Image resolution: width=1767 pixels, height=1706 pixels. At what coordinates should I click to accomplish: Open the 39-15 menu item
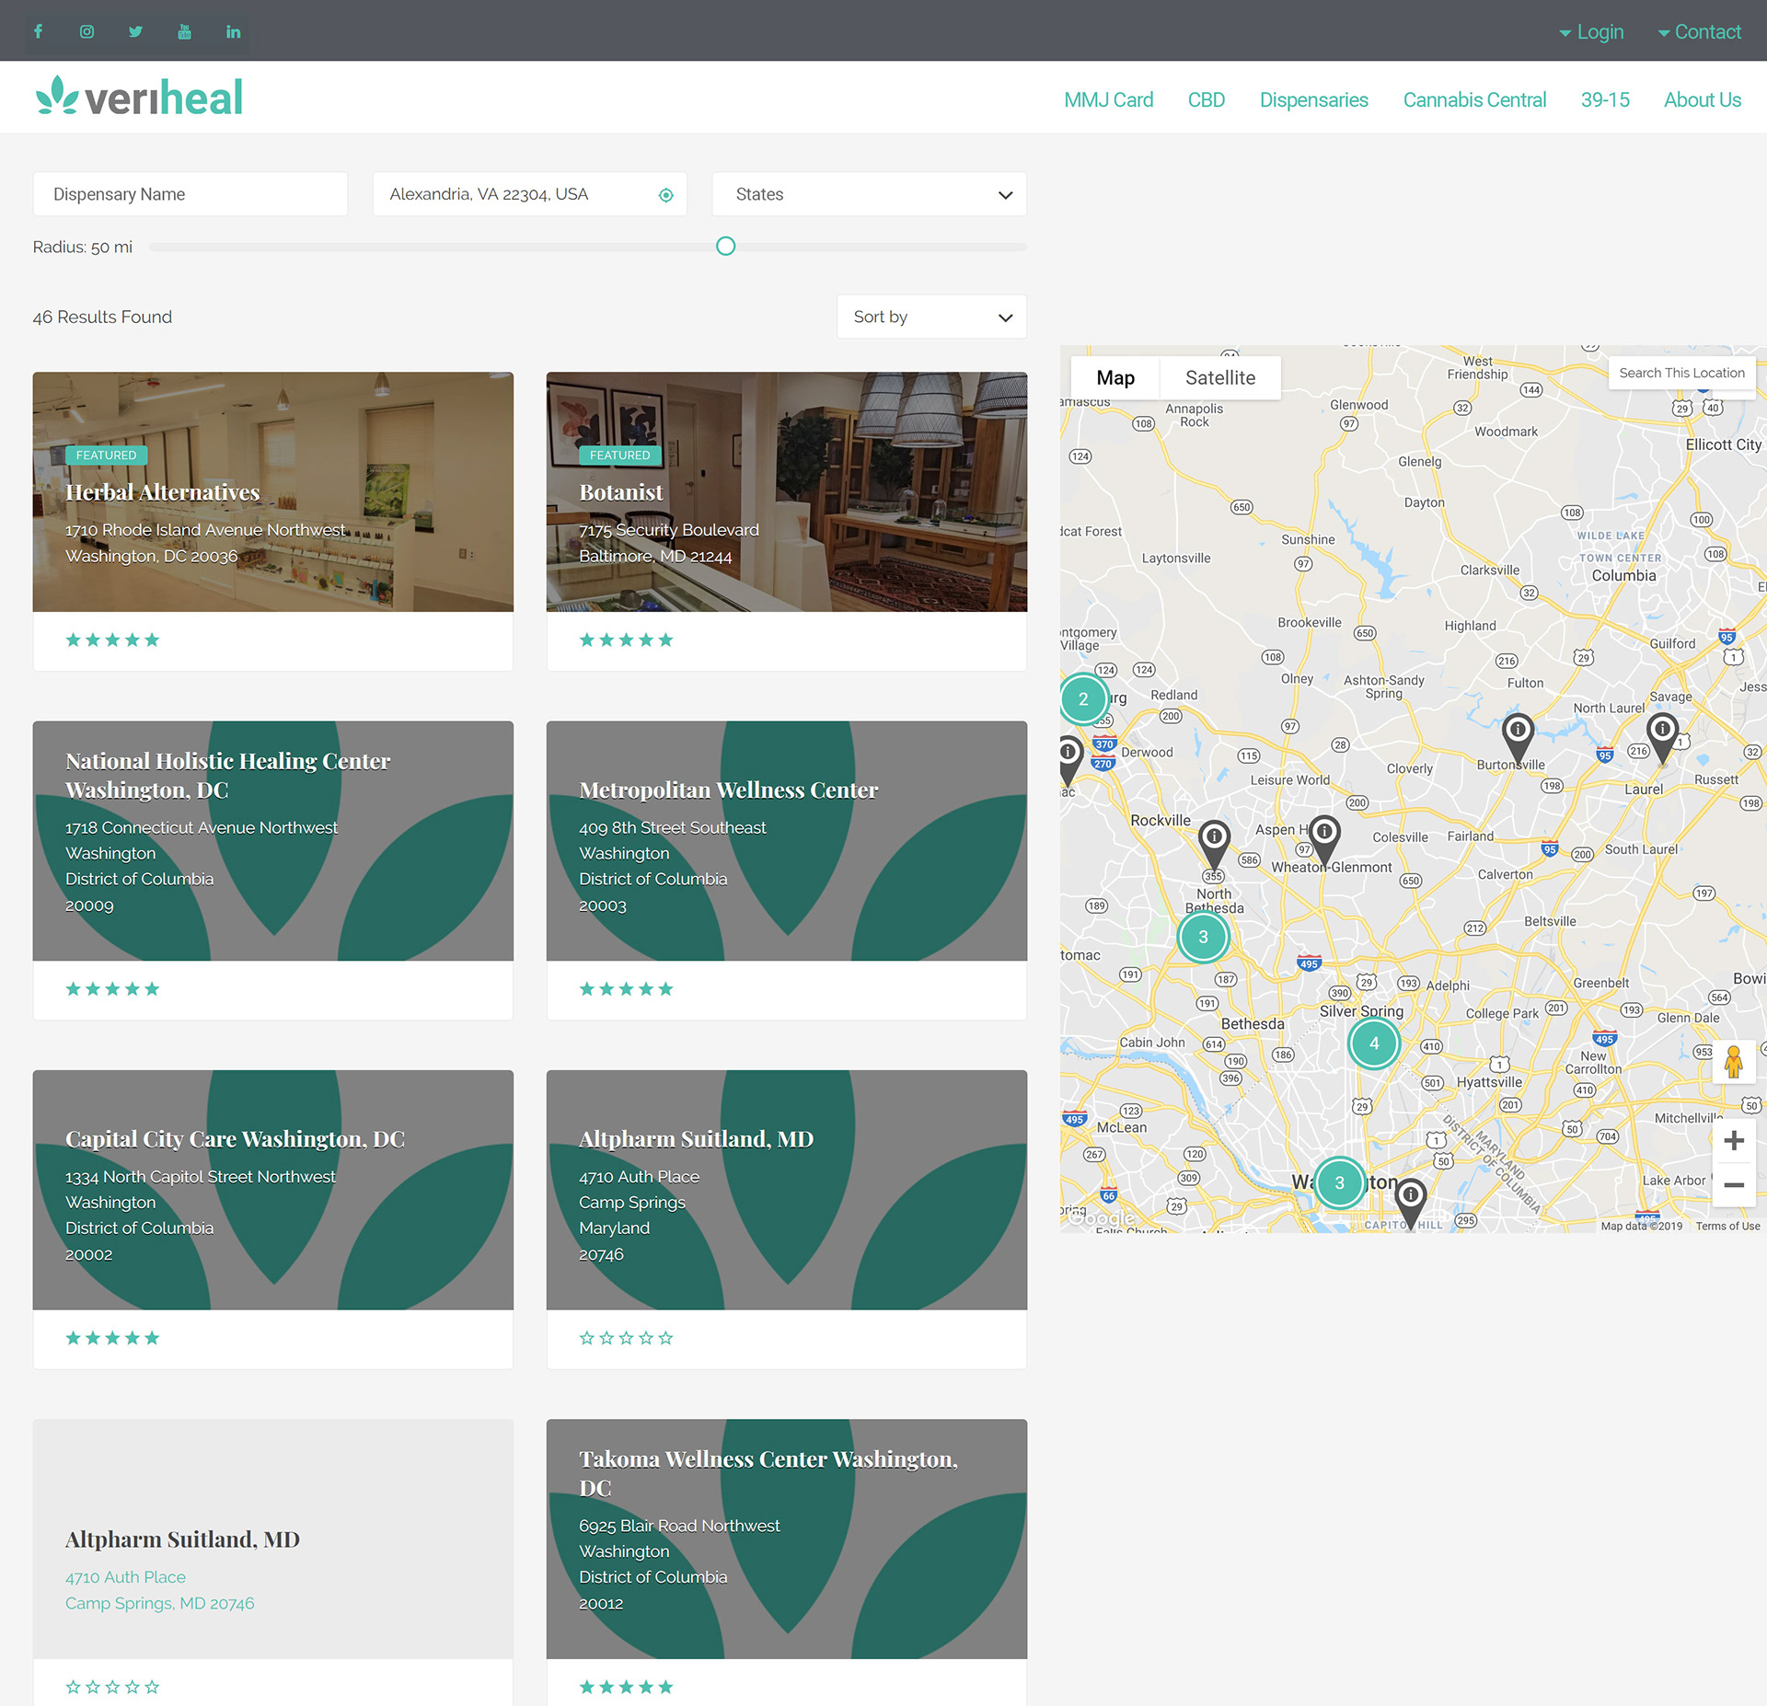pyautogui.click(x=1605, y=99)
